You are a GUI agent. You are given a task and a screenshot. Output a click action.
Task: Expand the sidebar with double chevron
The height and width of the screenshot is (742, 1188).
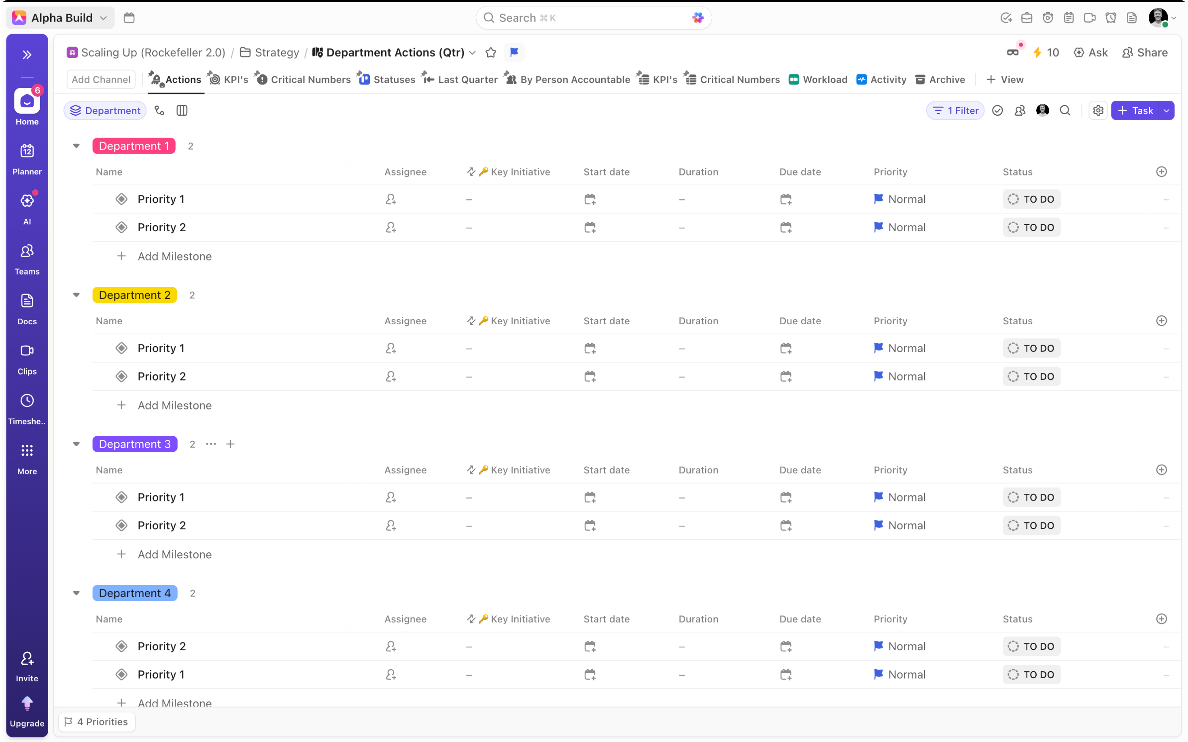[x=27, y=55]
